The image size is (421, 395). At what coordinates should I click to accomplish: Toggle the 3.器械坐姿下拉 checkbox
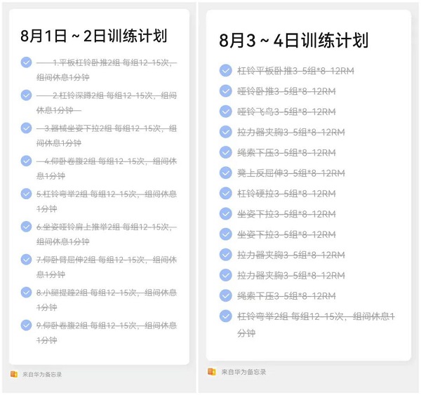pyautogui.click(x=27, y=128)
